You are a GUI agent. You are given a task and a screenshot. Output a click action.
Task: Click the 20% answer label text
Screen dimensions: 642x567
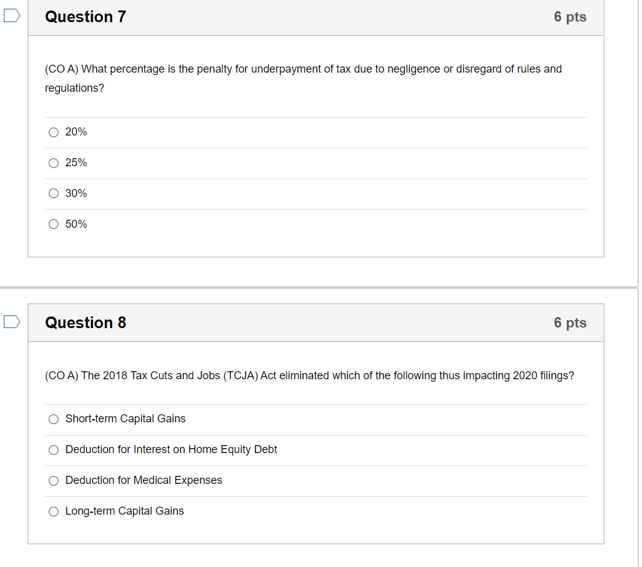[76, 132]
